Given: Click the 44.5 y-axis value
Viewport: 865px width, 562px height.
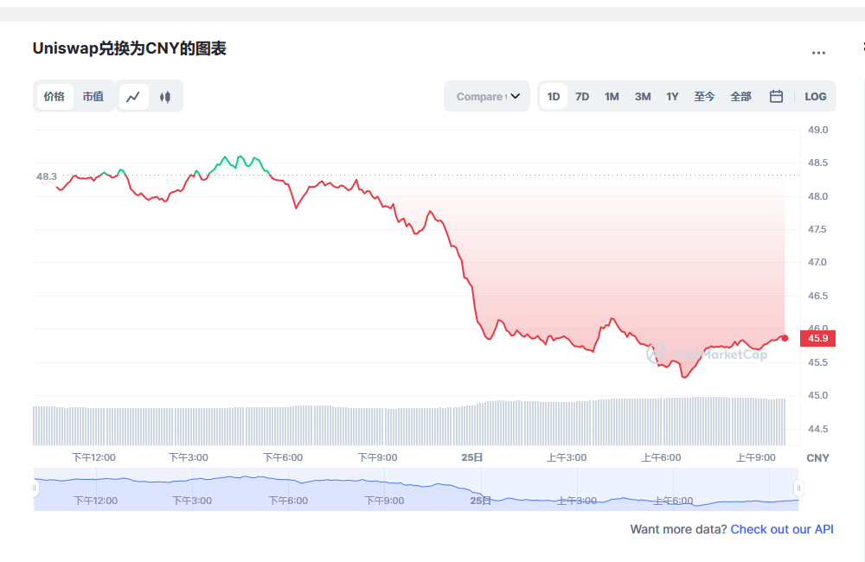Looking at the screenshot, I should tap(817, 429).
